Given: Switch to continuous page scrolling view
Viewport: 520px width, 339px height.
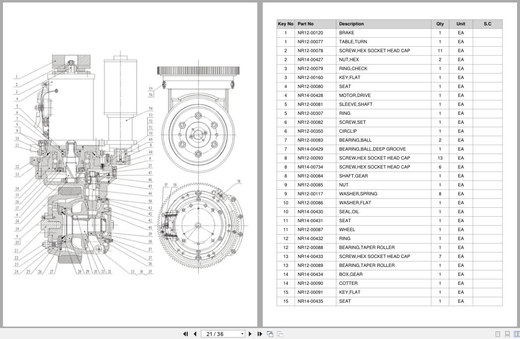Looking at the screenshot, I should pos(507,334).
